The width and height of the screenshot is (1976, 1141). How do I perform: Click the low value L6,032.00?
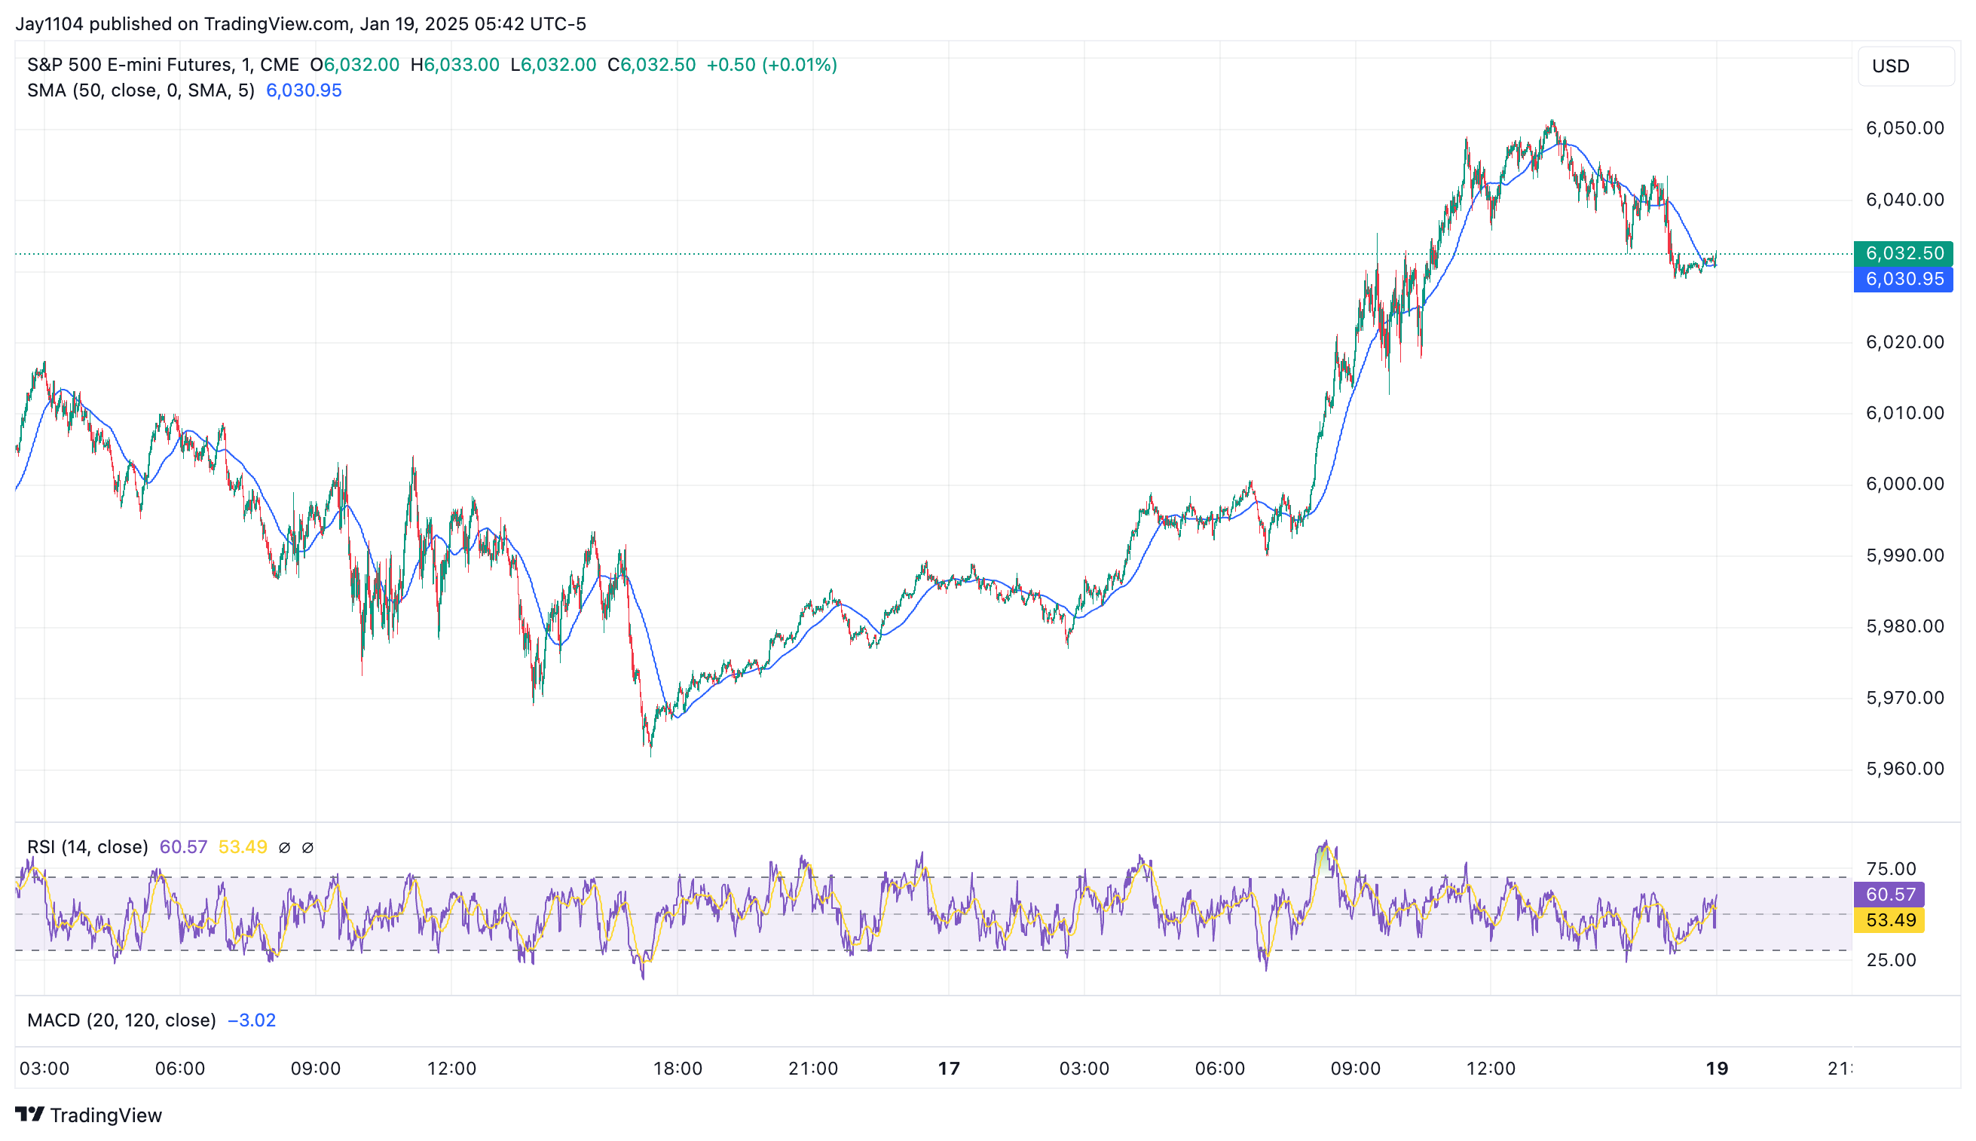pyautogui.click(x=553, y=65)
